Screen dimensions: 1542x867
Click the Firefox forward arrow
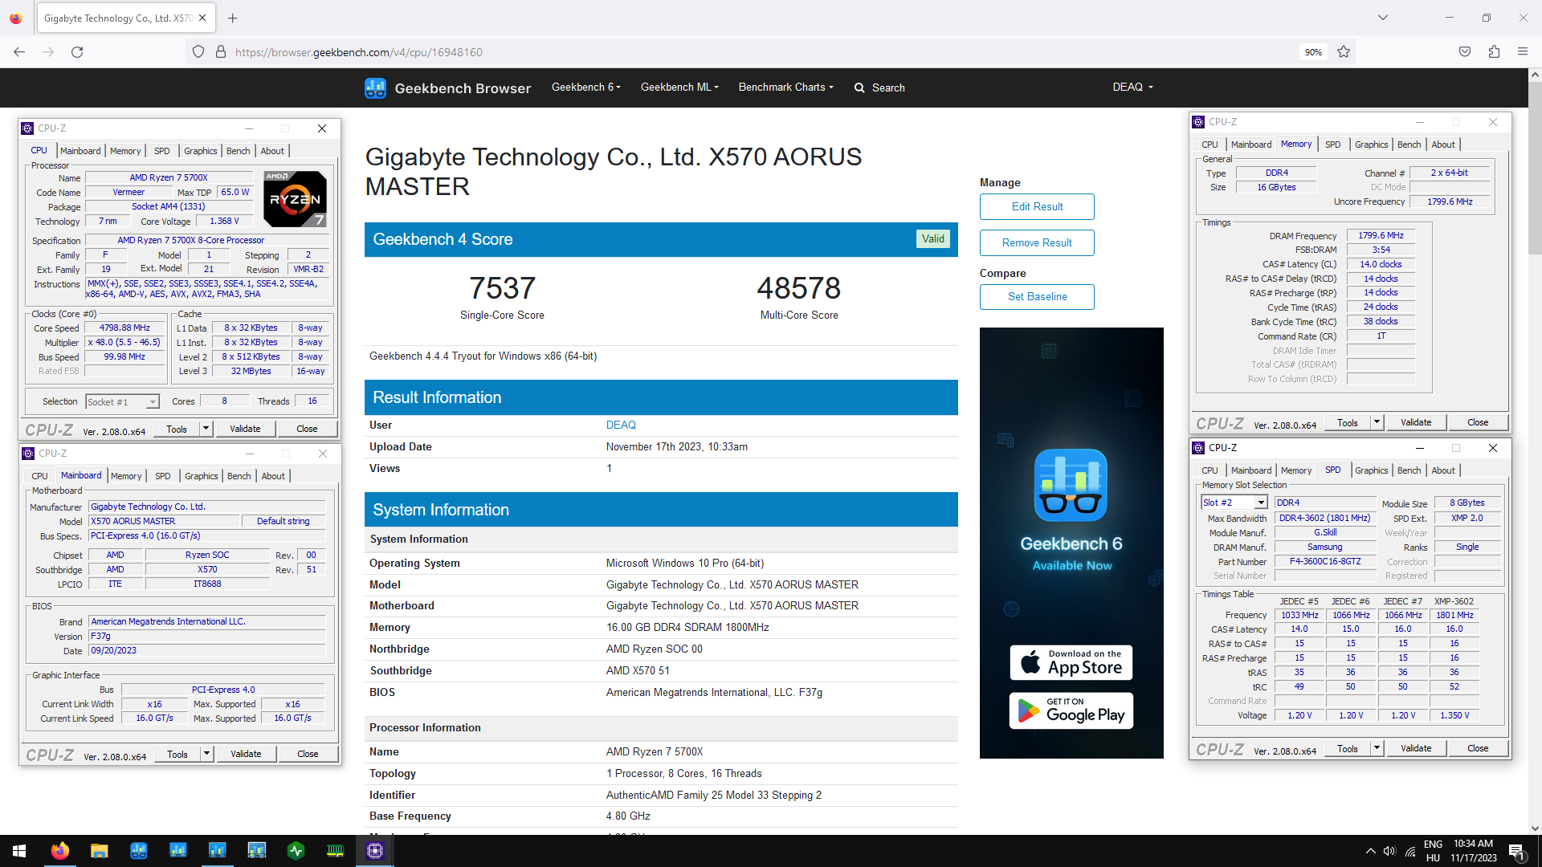[48, 52]
